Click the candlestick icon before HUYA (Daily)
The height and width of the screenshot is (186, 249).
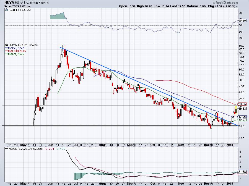coord(7,45)
